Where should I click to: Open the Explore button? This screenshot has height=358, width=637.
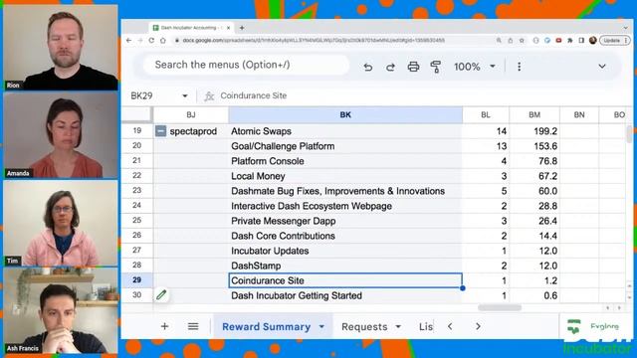click(593, 326)
